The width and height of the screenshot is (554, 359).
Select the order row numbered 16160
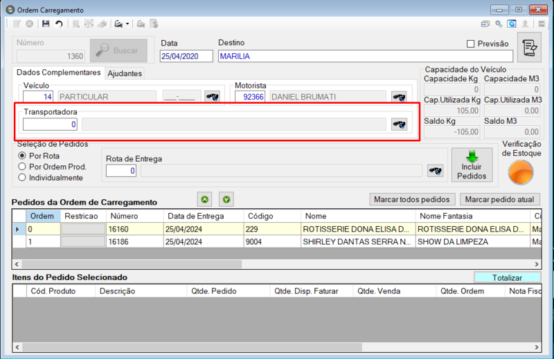(x=276, y=229)
